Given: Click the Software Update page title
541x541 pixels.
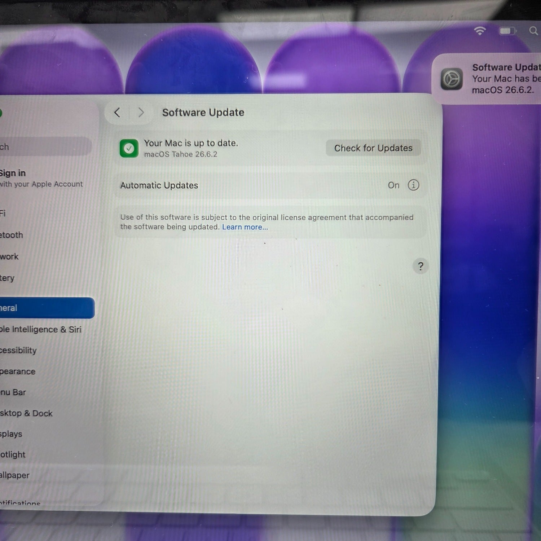Looking at the screenshot, I should 203,113.
